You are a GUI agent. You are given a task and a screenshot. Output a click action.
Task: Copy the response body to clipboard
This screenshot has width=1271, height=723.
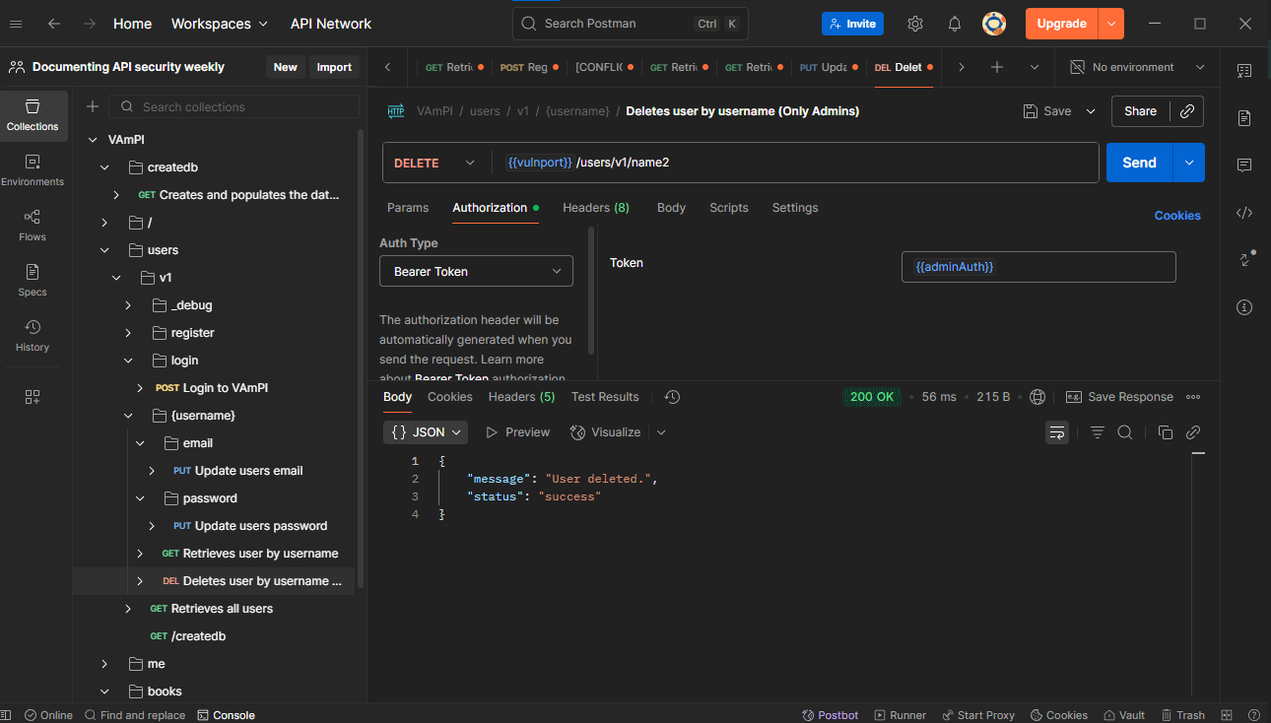tap(1166, 432)
